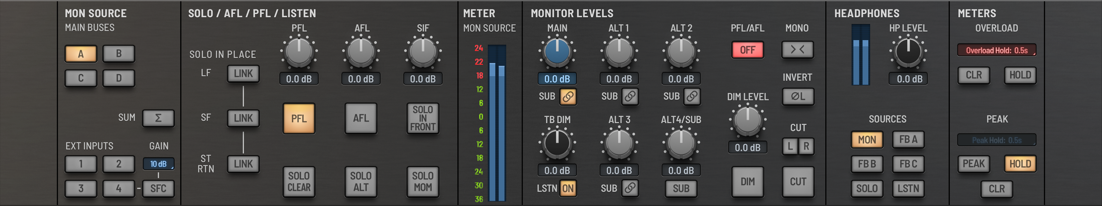Click the ALT 1 level knob
1102x206 pixels.
click(619, 52)
